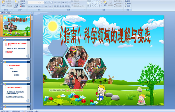Click spell check icon in status bar
175x112 pixels.
[x=24, y=111]
